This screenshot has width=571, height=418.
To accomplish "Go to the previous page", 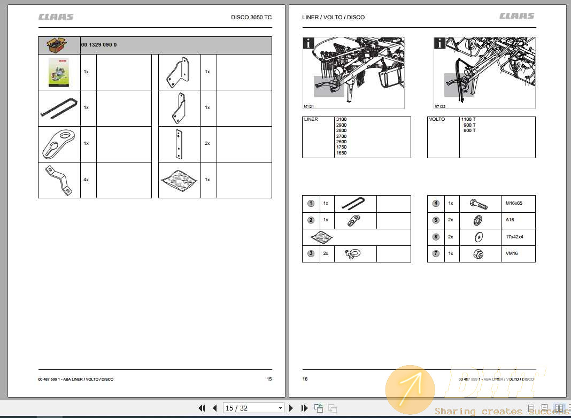I will tap(215, 408).
